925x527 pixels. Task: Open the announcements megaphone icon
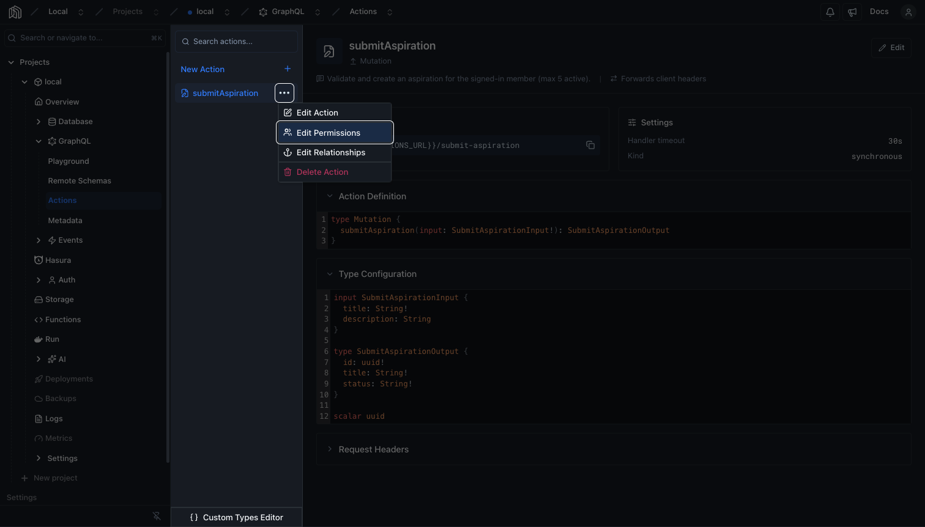tap(852, 12)
